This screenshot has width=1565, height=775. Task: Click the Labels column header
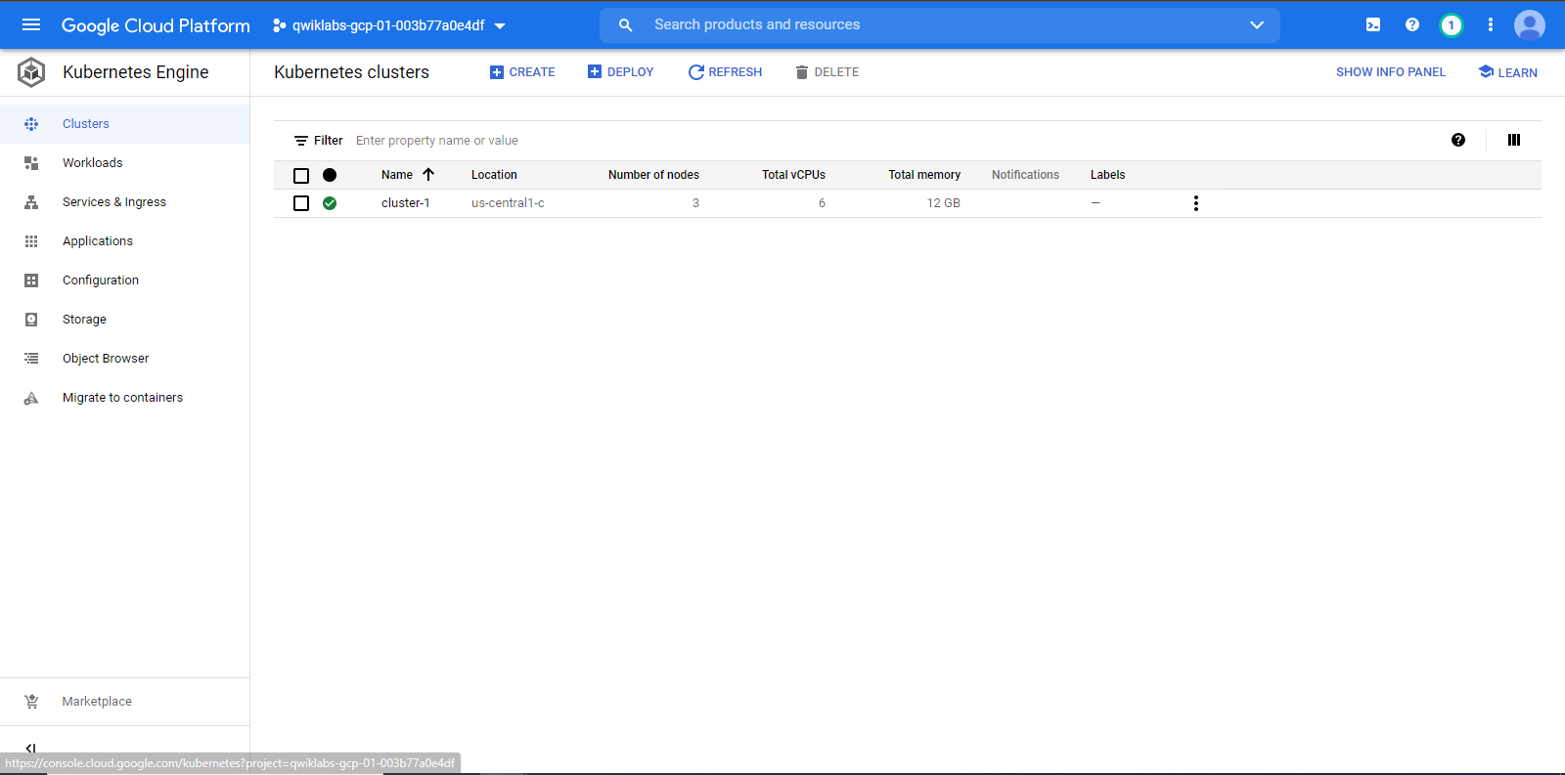(1108, 175)
